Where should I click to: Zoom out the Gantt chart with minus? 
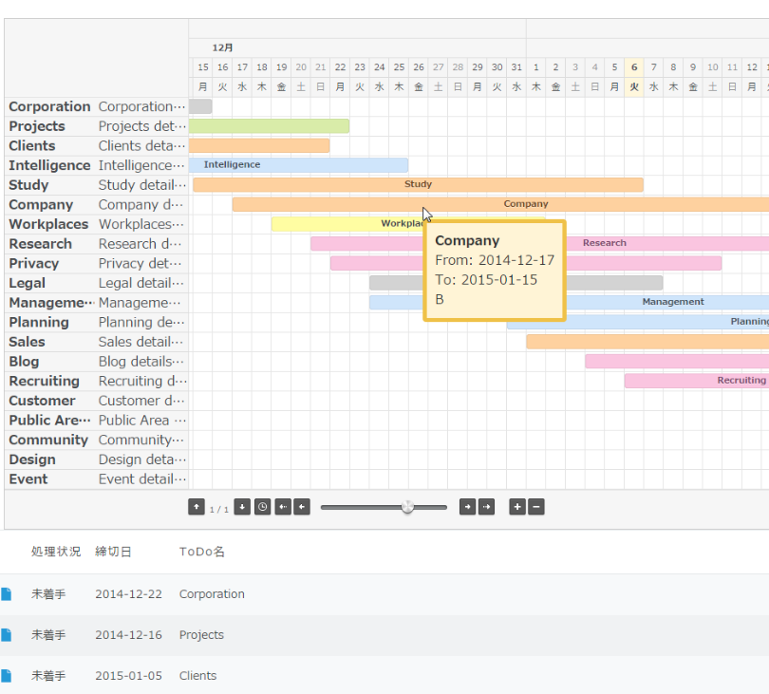point(536,508)
